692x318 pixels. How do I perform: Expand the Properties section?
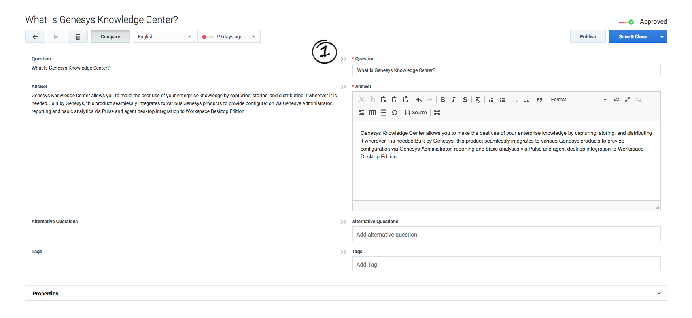(659, 293)
